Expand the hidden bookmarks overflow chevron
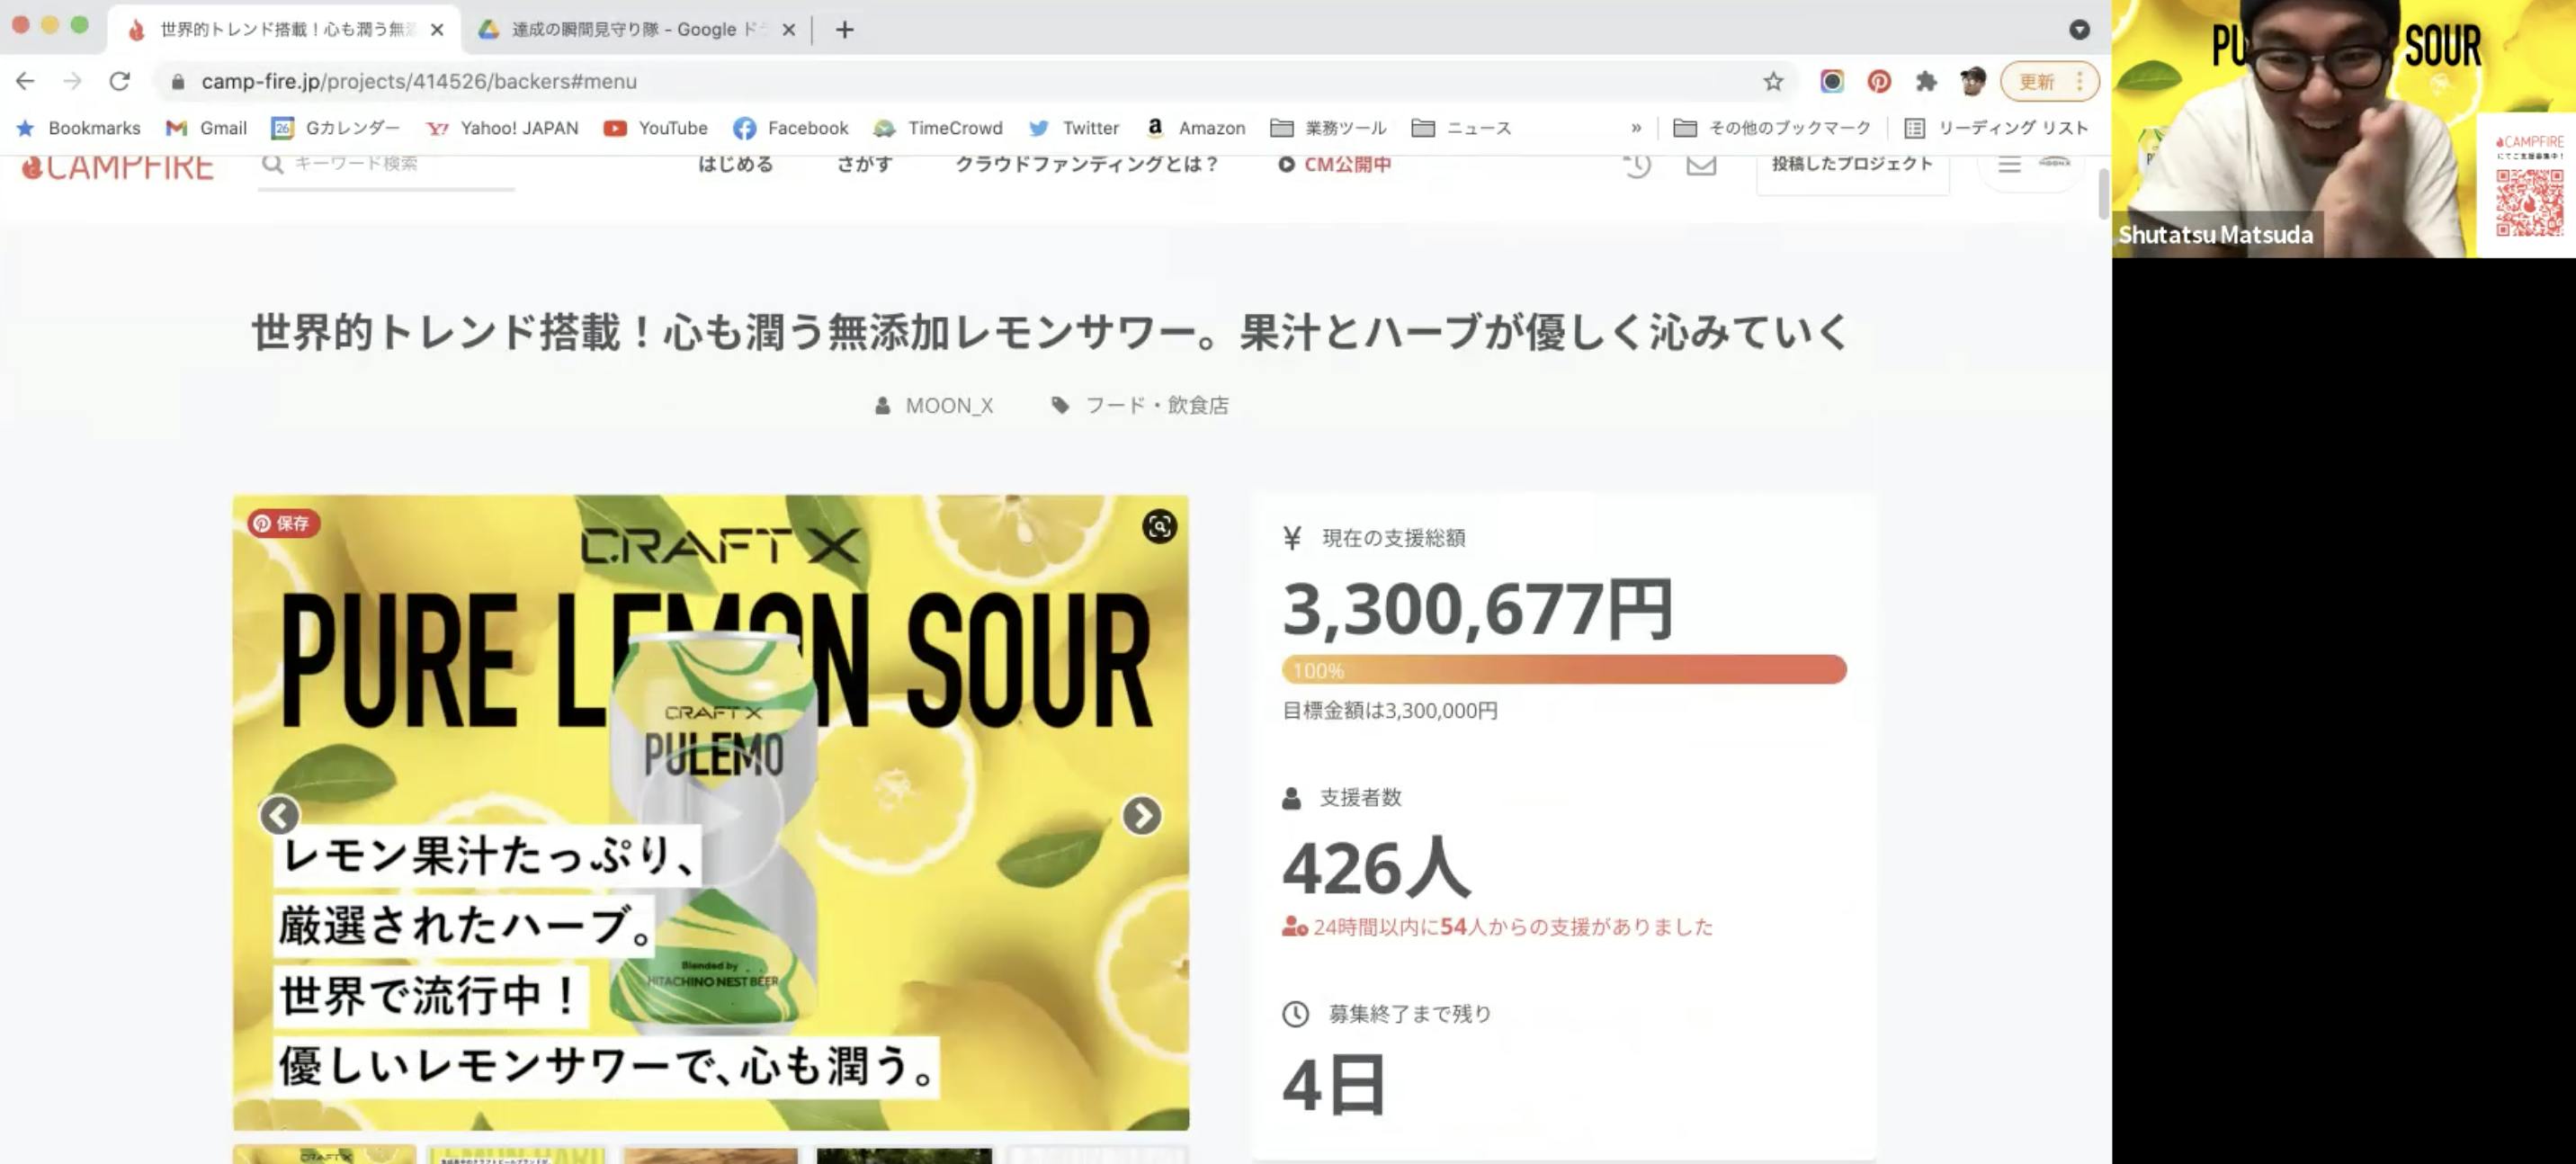Viewport: 2576px width, 1164px height. coord(1636,128)
